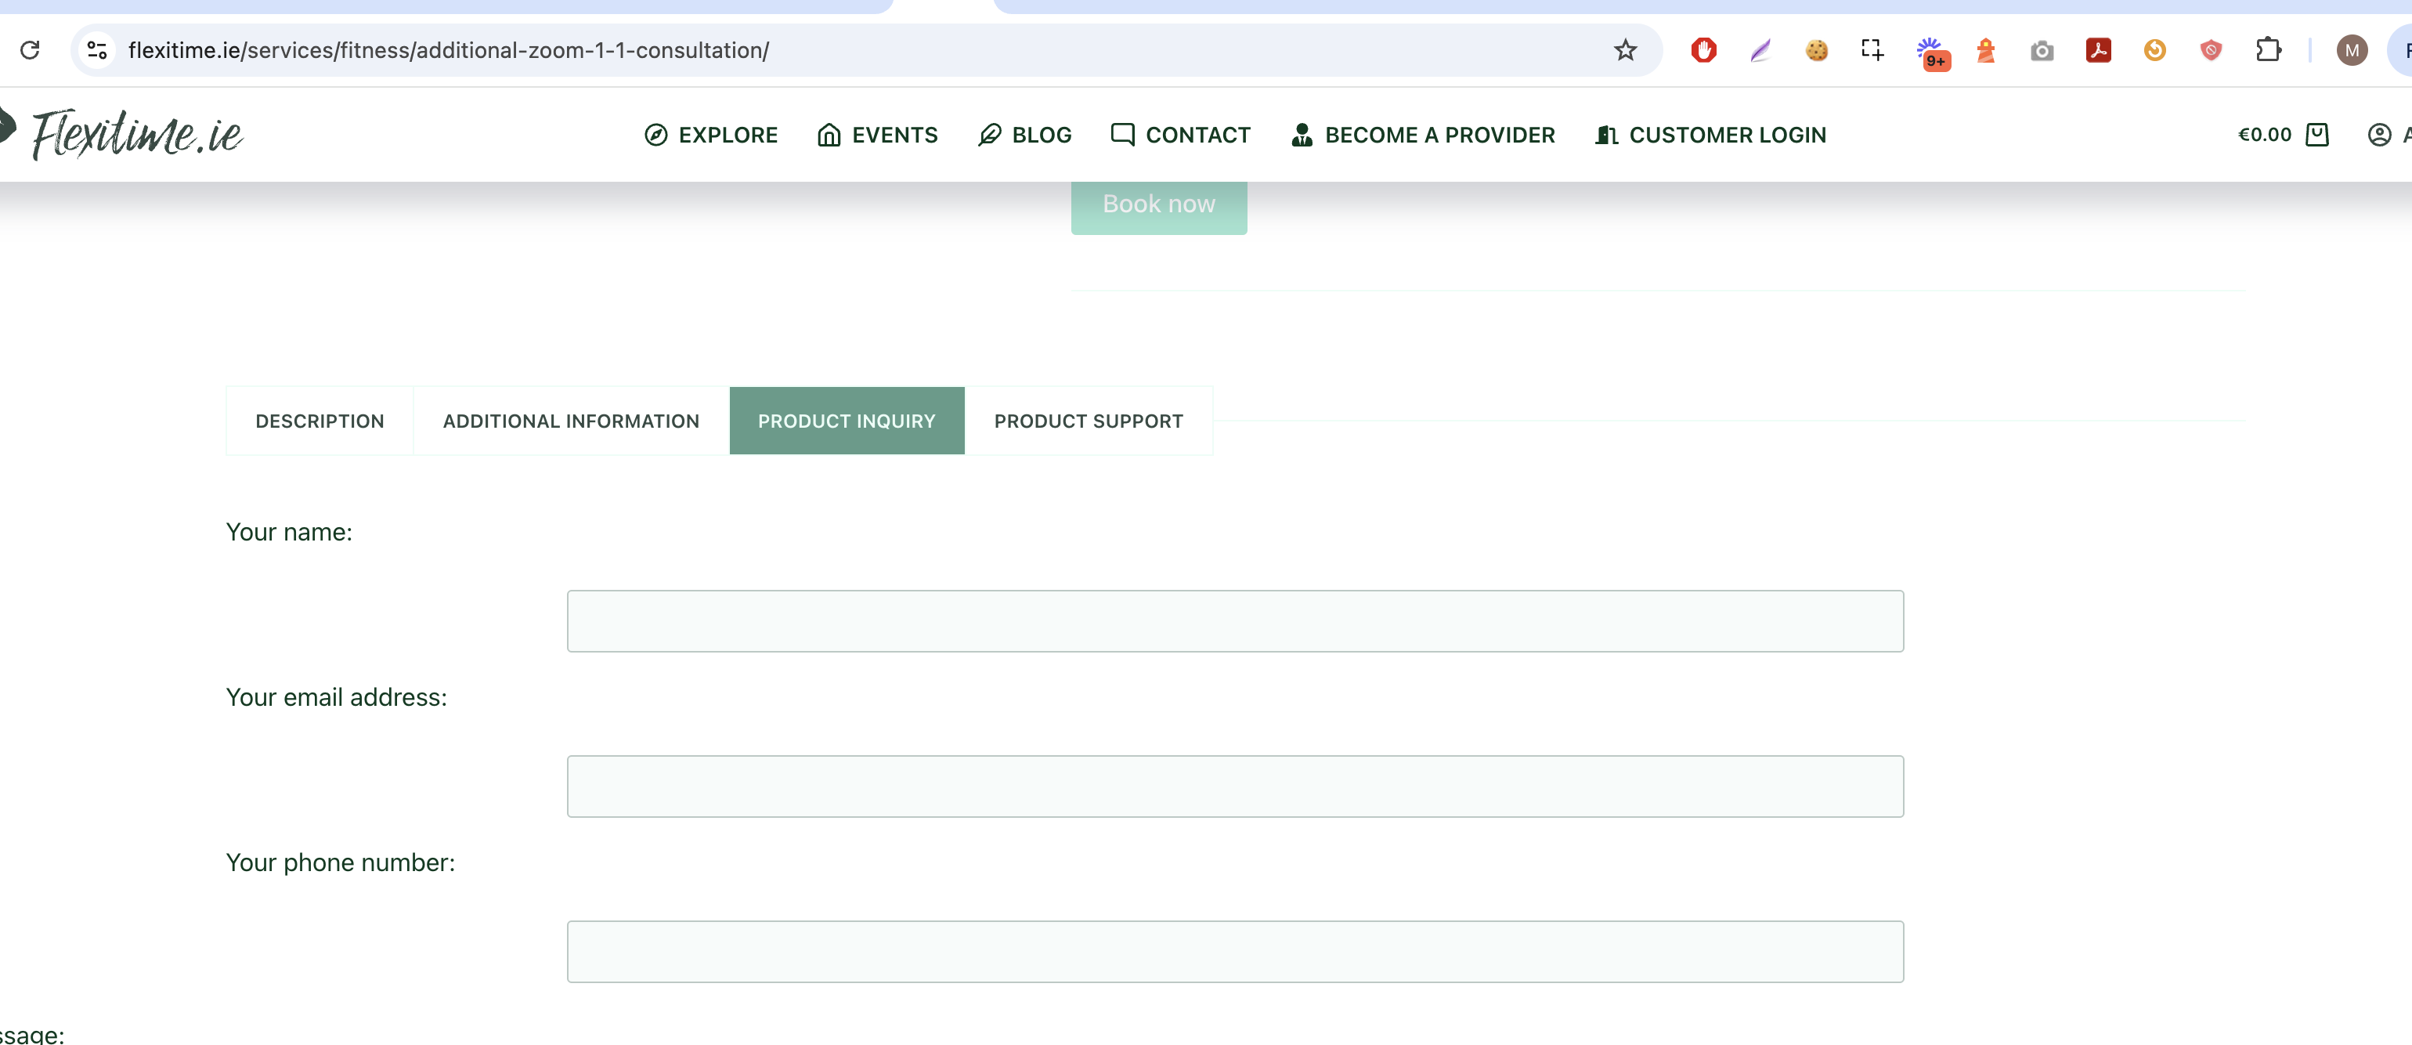Switch to the DESCRIPTION tab

320,421
